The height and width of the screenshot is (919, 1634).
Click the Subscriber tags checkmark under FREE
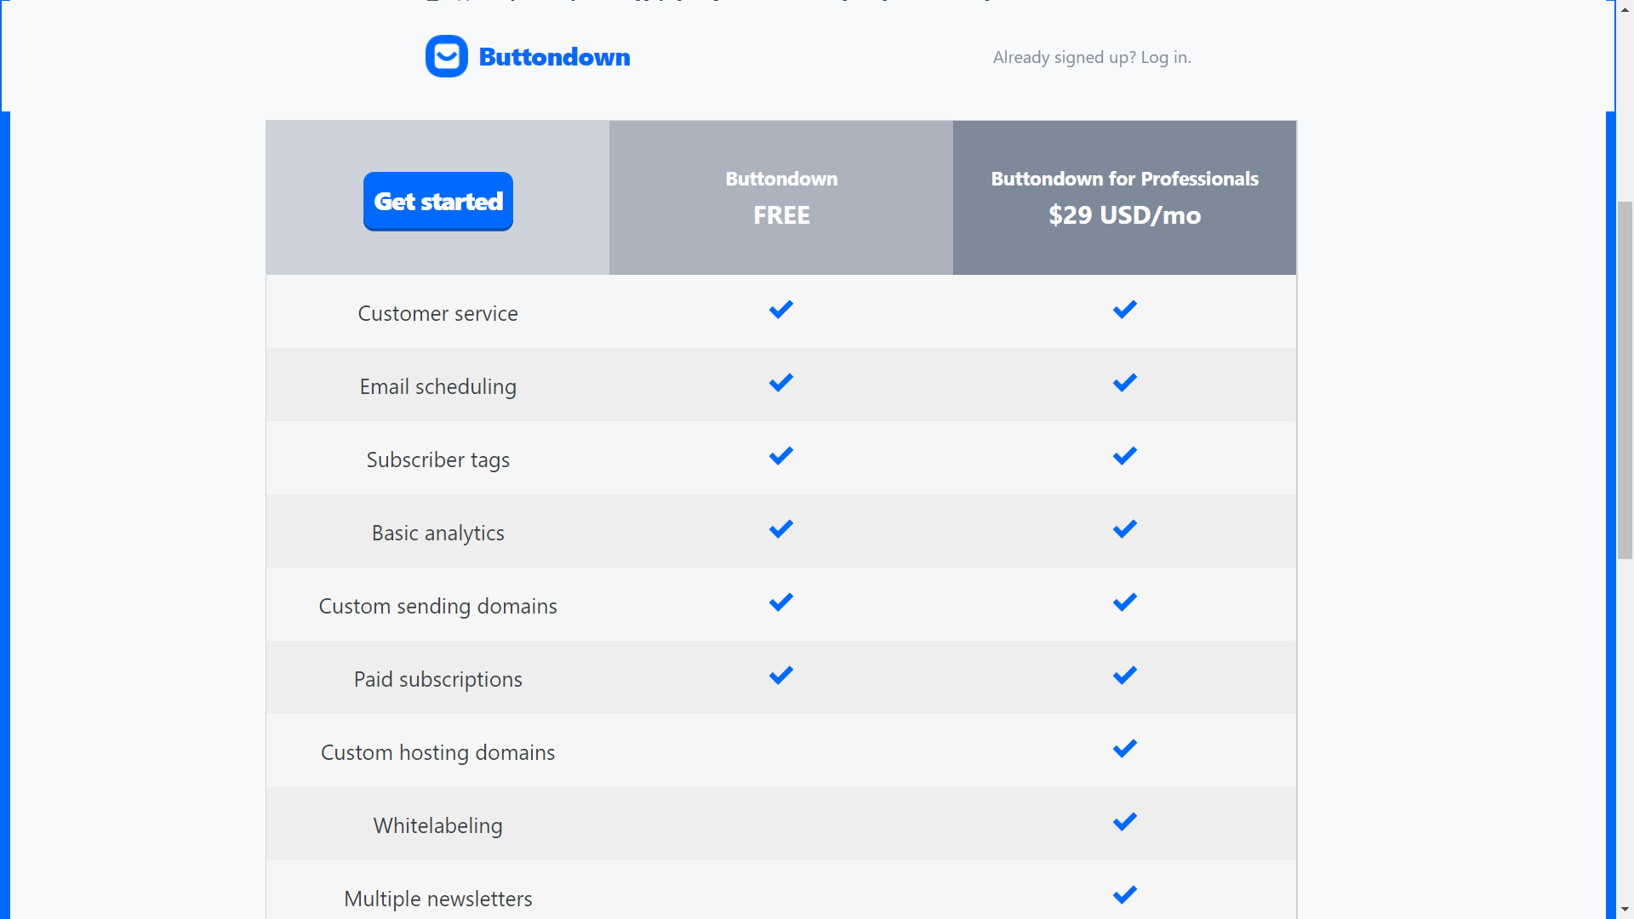click(x=780, y=456)
